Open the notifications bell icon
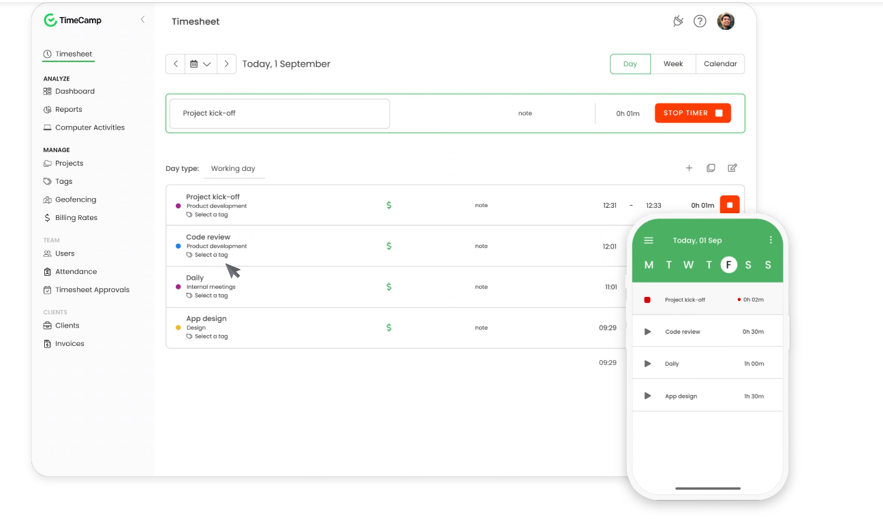 click(x=678, y=21)
